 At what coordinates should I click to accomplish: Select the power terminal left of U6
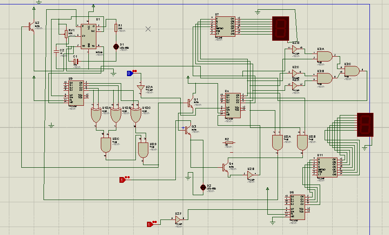click(x=267, y=189)
